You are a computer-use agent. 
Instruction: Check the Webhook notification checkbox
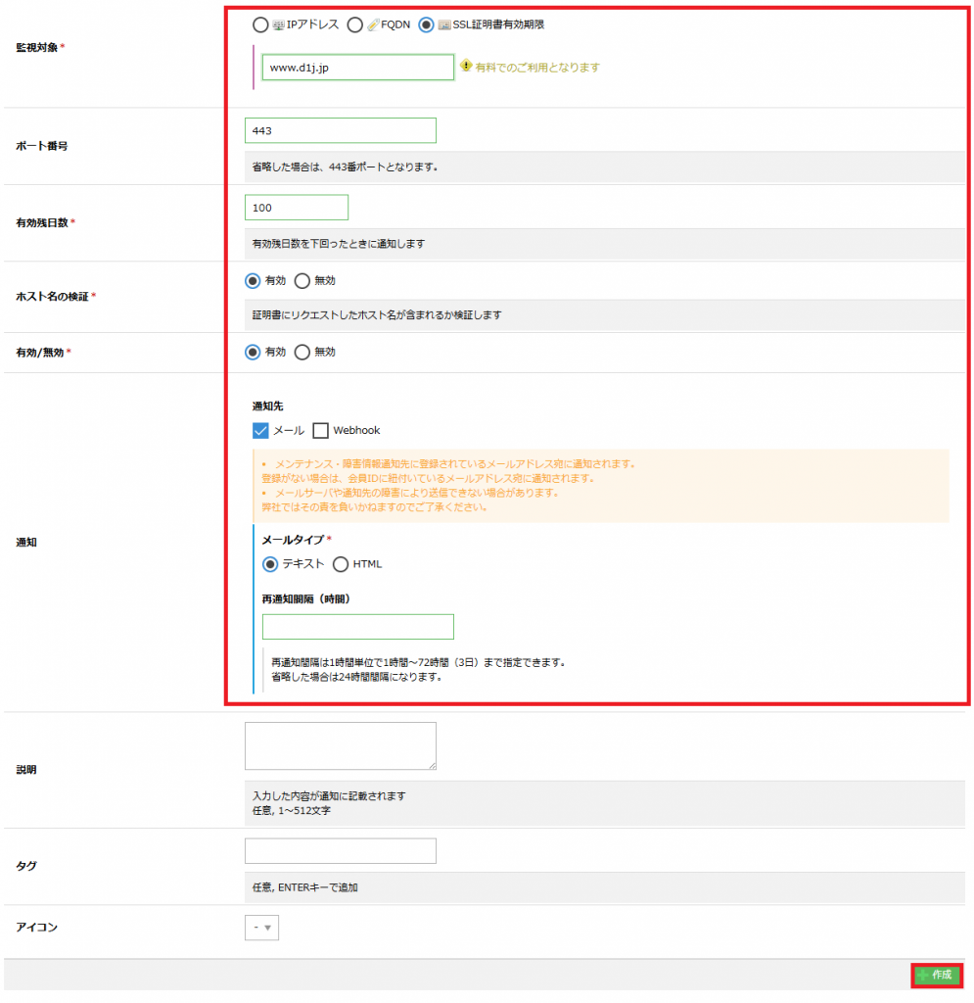320,430
